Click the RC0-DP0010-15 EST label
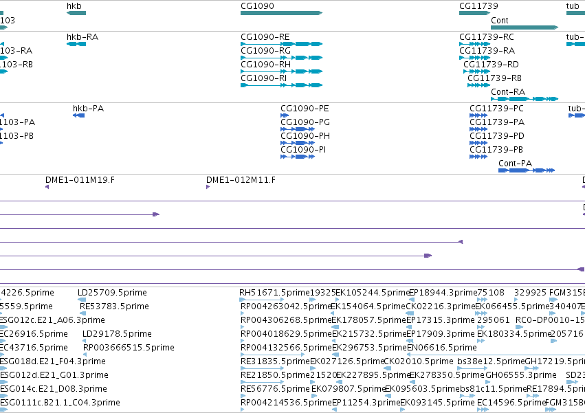Image resolution: width=585 pixels, height=413 pixels. (x=550, y=320)
